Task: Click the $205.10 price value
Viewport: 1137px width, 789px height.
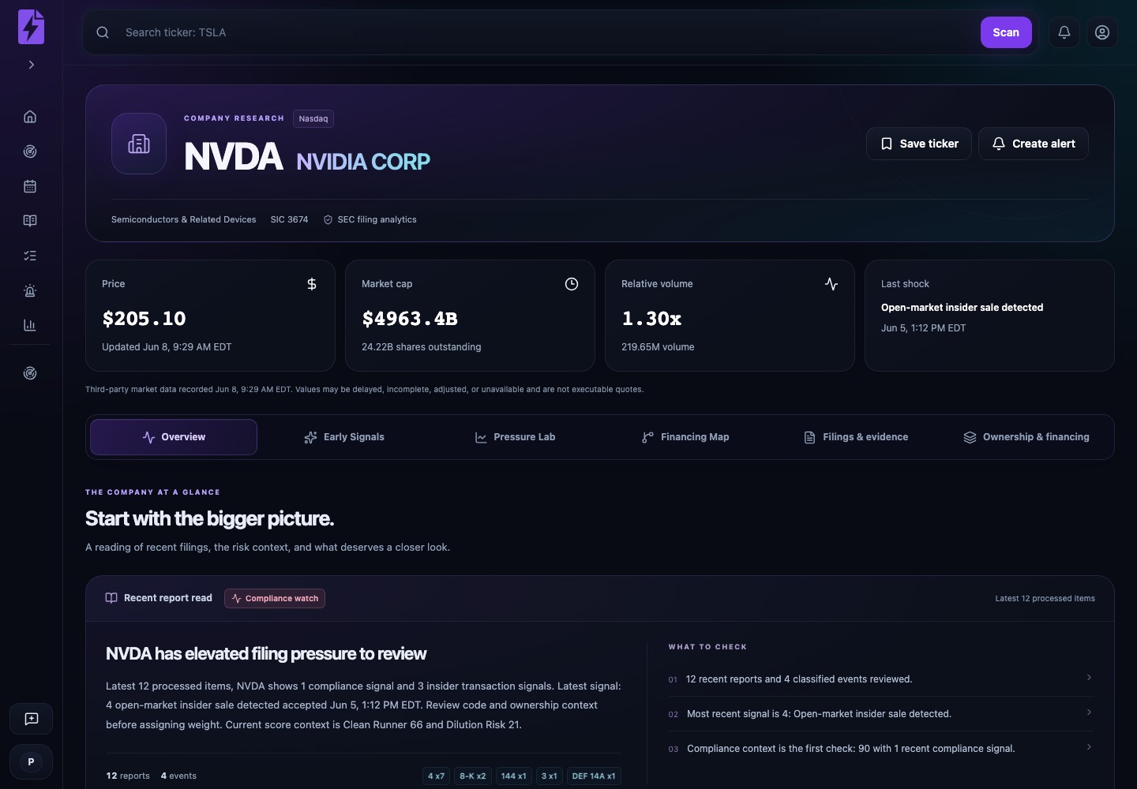Action: pos(144,319)
